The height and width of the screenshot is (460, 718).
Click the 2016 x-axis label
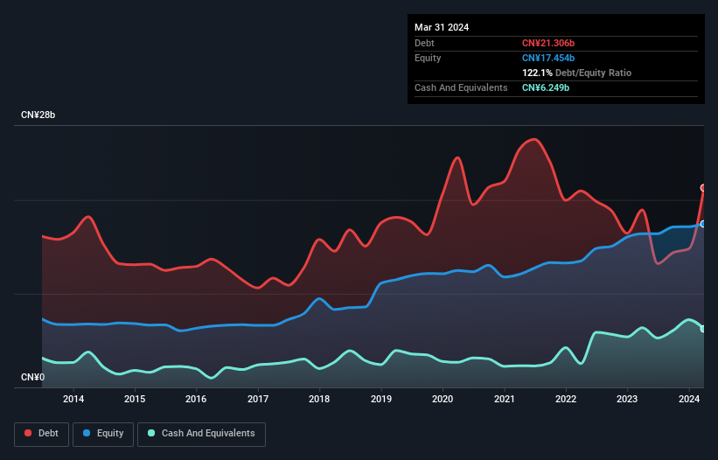196,399
